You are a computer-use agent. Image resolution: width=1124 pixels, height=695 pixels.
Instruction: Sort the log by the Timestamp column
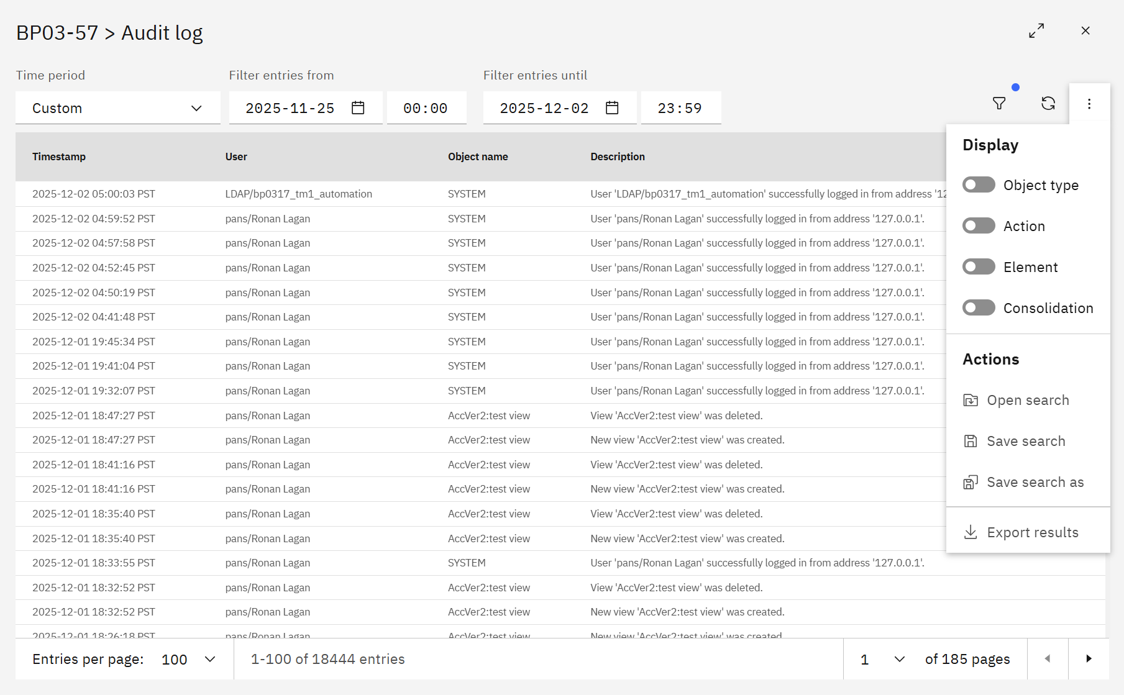pyautogui.click(x=59, y=157)
